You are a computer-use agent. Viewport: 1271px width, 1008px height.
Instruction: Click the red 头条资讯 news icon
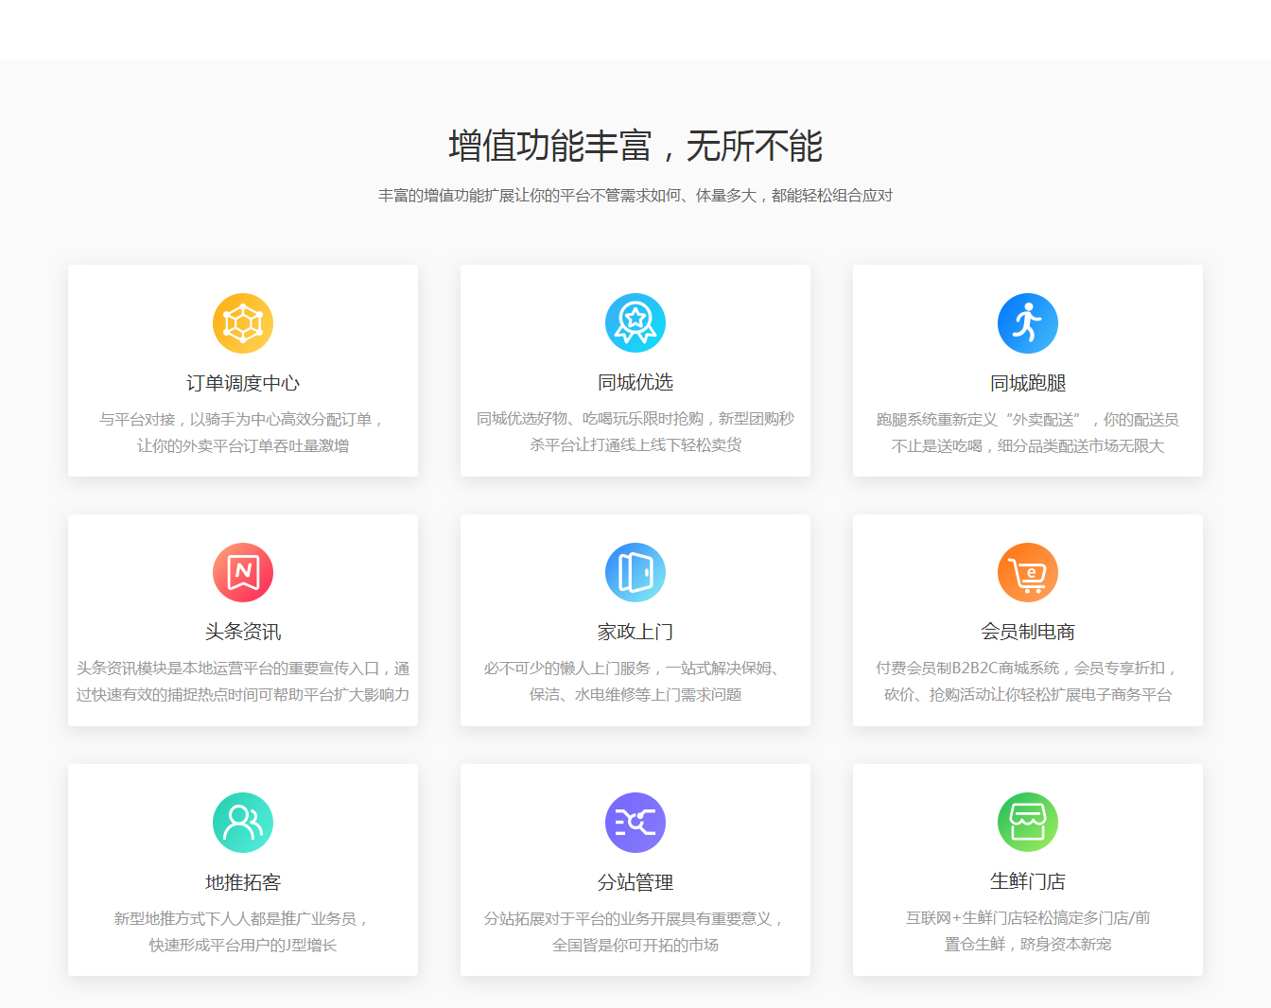click(243, 572)
